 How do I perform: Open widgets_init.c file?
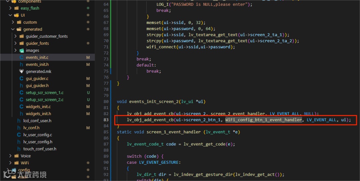[38, 107]
